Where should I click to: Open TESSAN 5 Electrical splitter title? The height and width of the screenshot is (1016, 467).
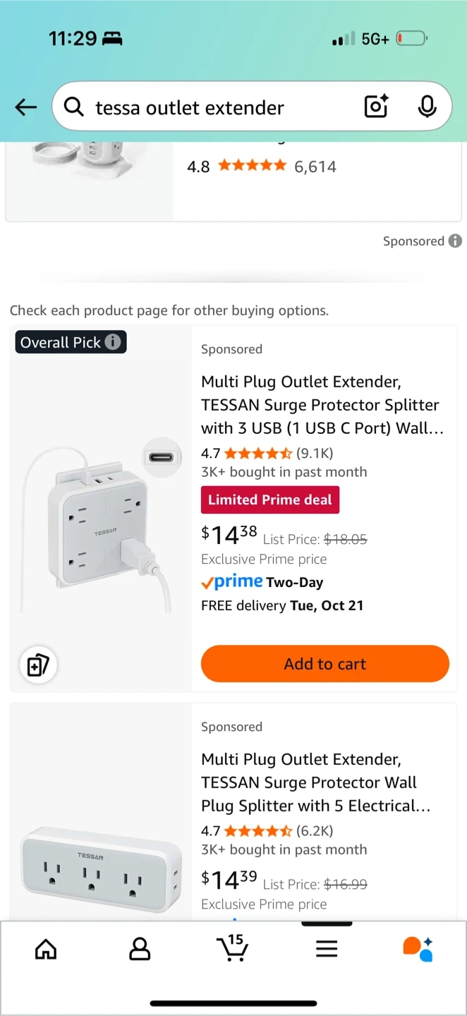[315, 782]
